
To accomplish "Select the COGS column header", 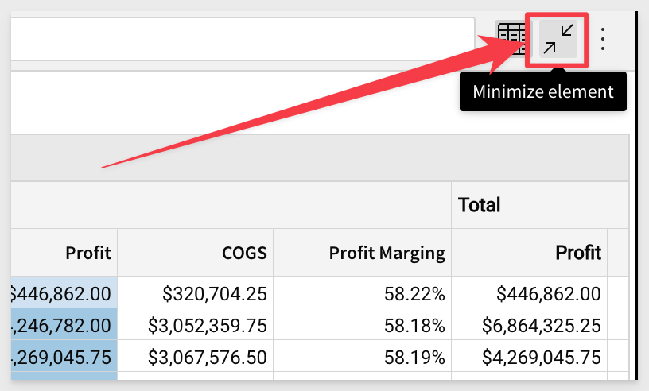I will pos(196,253).
